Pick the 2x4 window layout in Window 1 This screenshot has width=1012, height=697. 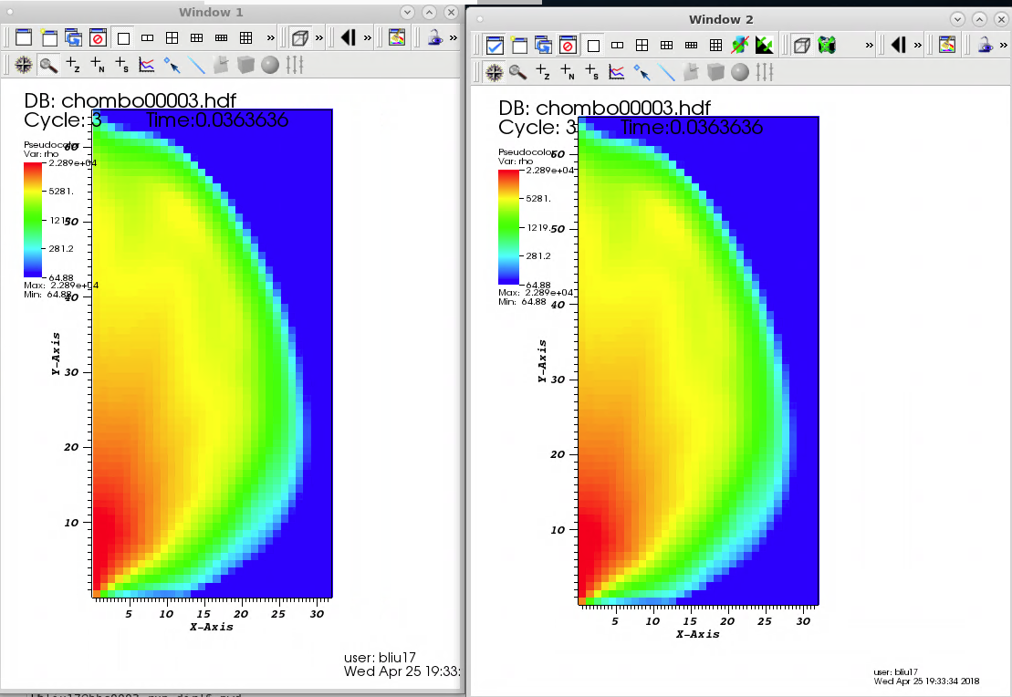click(x=222, y=38)
